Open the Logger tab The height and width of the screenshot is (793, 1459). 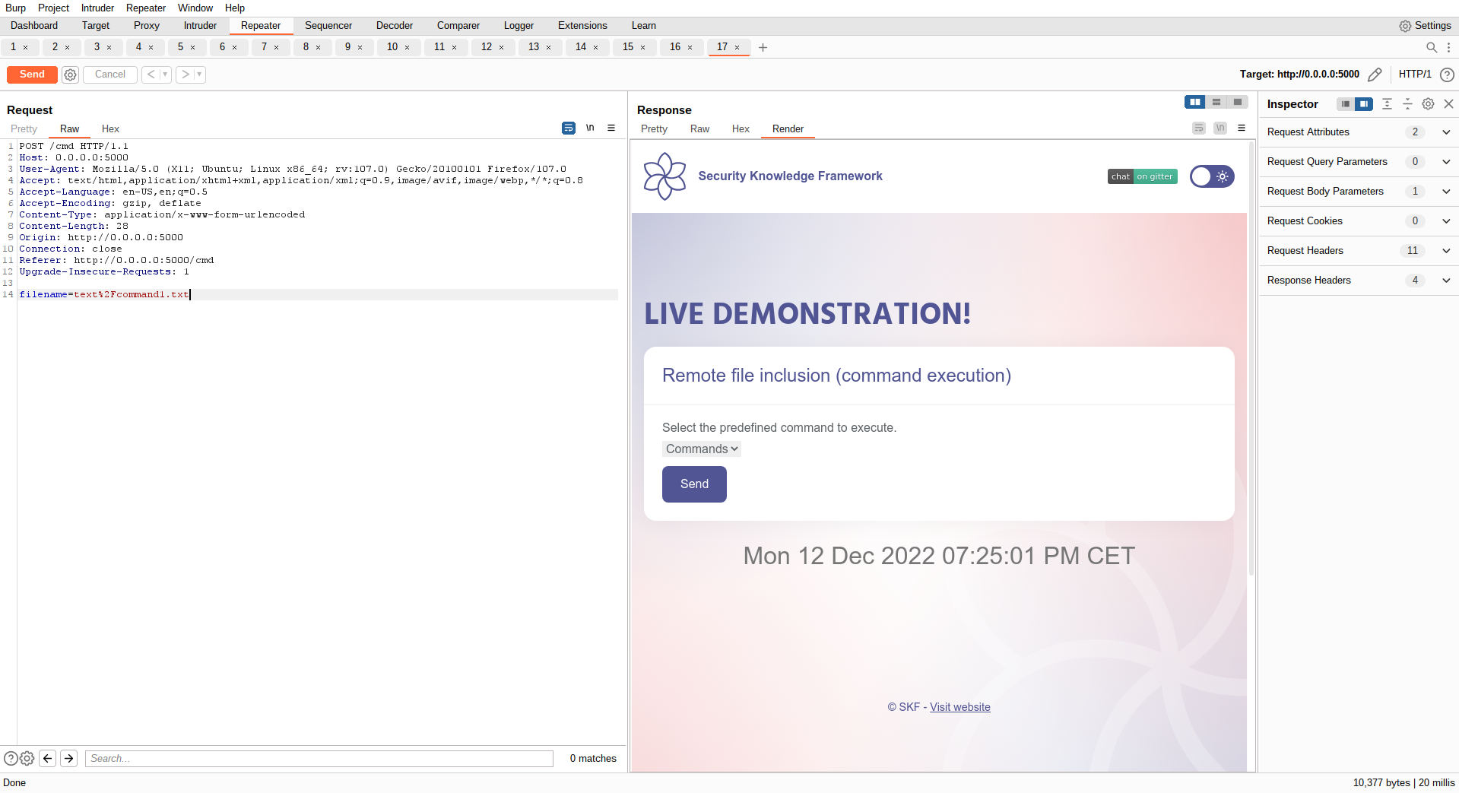(x=519, y=26)
